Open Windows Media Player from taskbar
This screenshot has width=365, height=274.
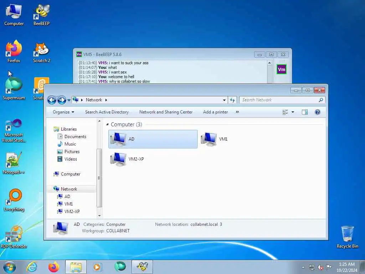[97, 267]
